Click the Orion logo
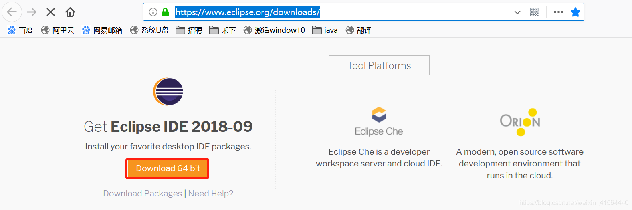632x210 pixels. click(520, 122)
